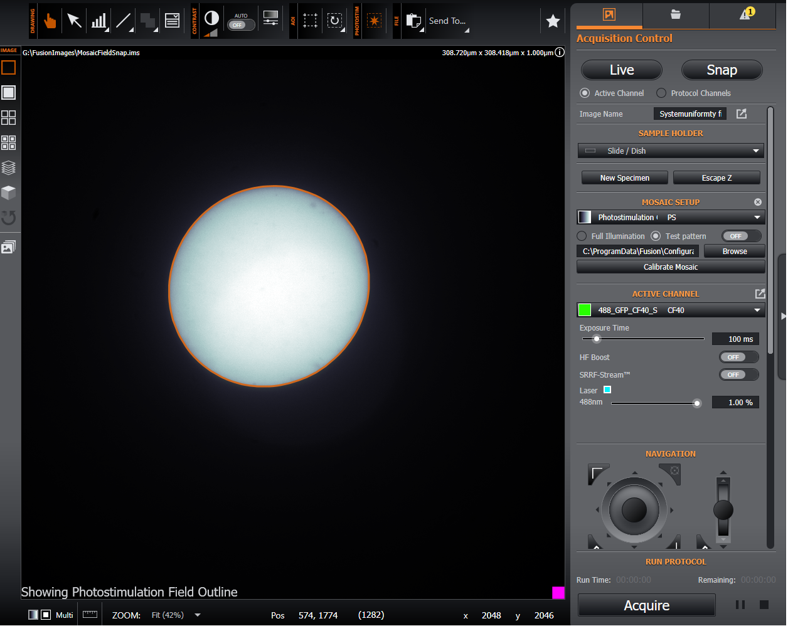Viewport: 788px width, 626px height.
Task: Switch to four-panel grid view
Action: click(x=9, y=118)
